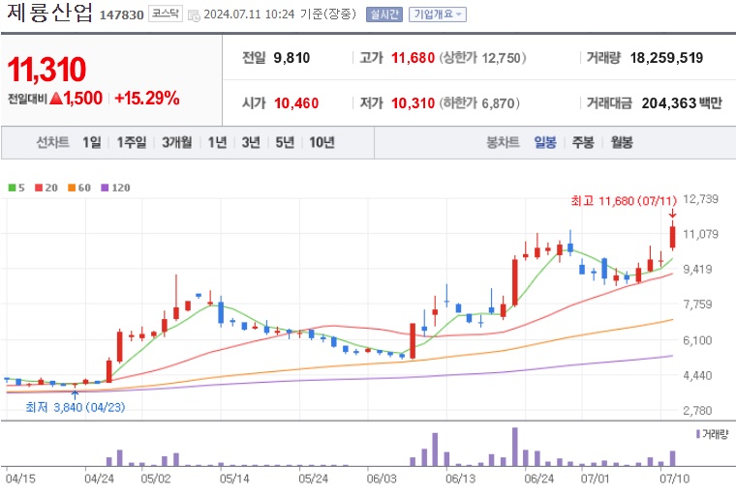Click the stock code 147830
The height and width of the screenshot is (493, 736).
[122, 15]
